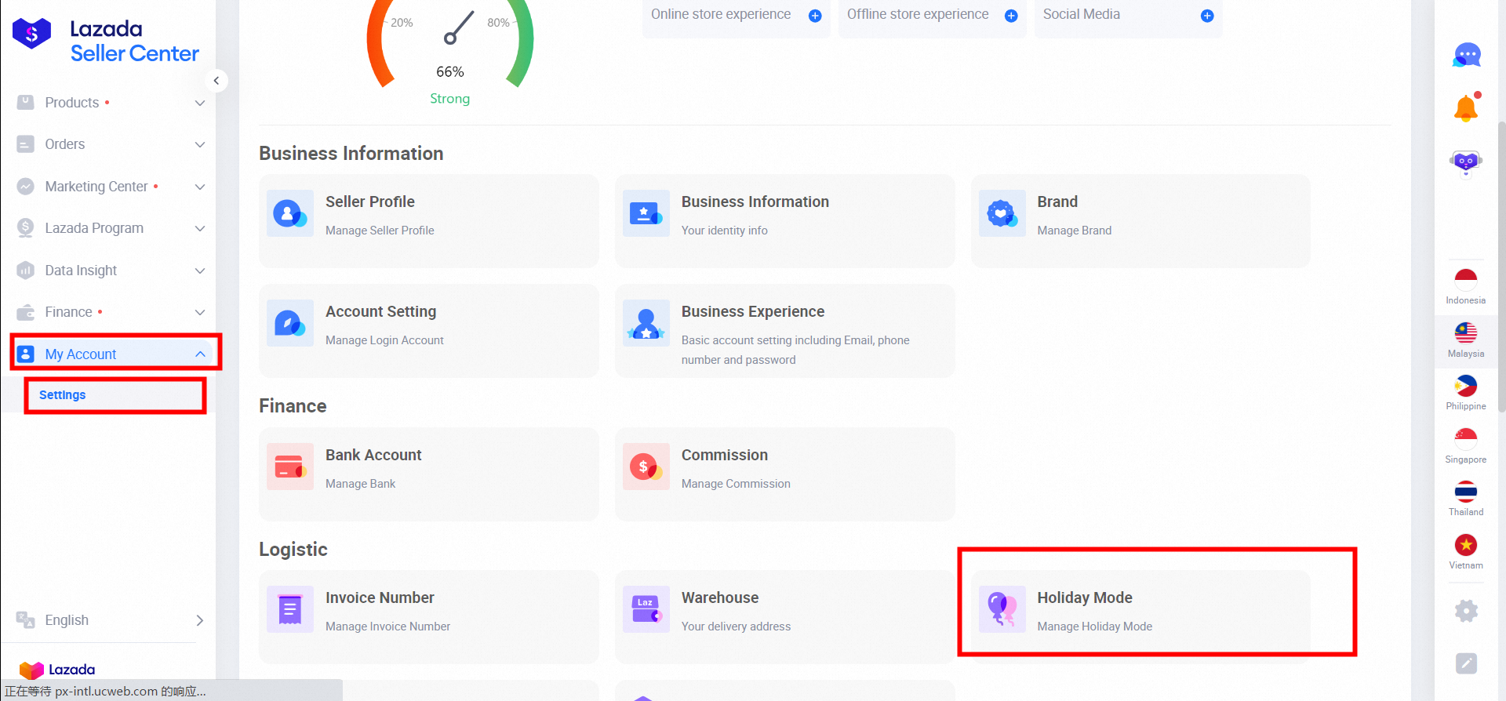The width and height of the screenshot is (1506, 701).
Task: Click the Bank Account card icon
Action: (289, 467)
